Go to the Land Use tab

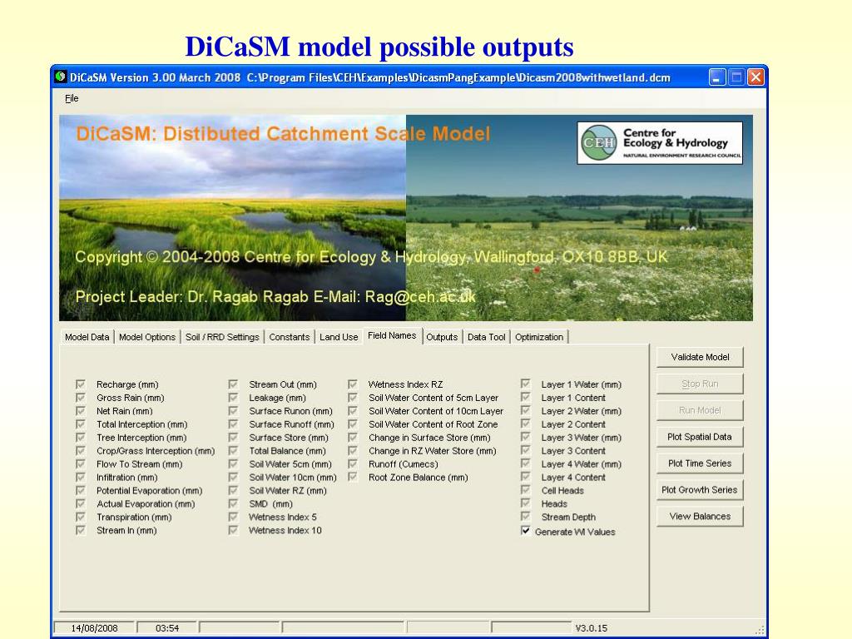(x=339, y=337)
